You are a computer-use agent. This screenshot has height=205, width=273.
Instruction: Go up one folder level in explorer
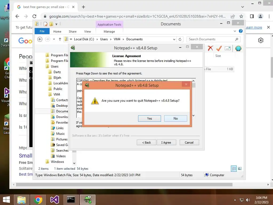point(60,39)
